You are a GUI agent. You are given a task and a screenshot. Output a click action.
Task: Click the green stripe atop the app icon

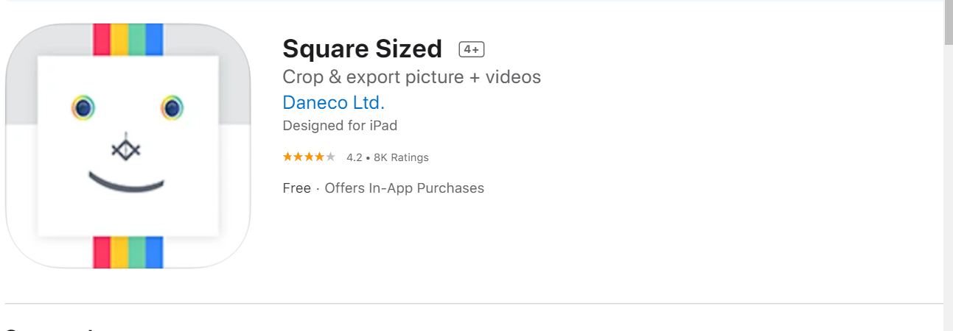(x=136, y=39)
